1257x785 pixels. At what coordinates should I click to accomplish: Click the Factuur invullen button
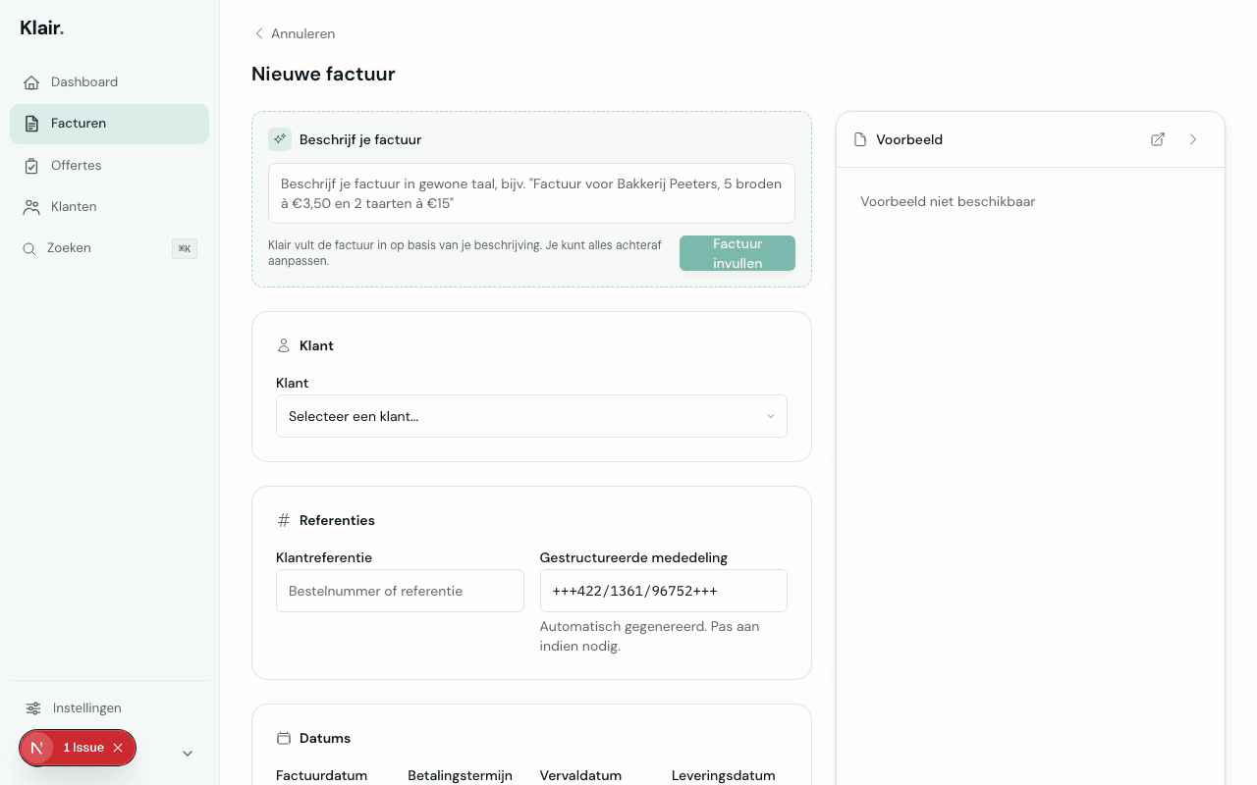click(737, 253)
